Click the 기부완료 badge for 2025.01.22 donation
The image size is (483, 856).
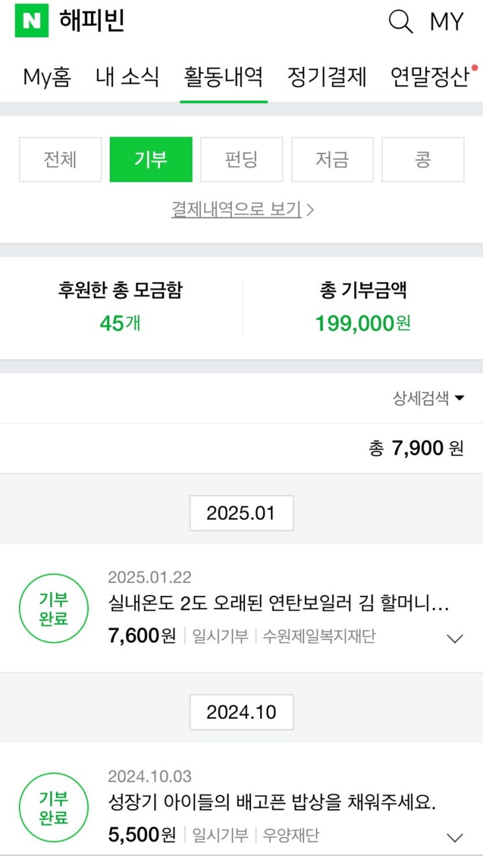coord(53,608)
